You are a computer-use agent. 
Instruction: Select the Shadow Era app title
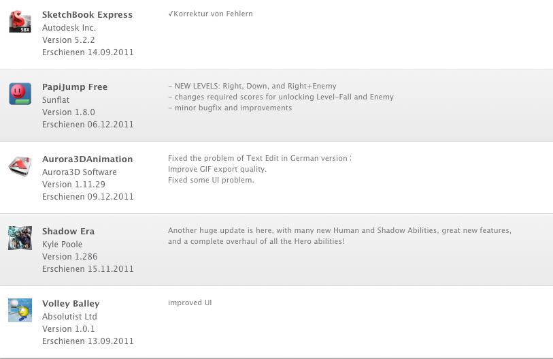pyautogui.click(x=69, y=231)
